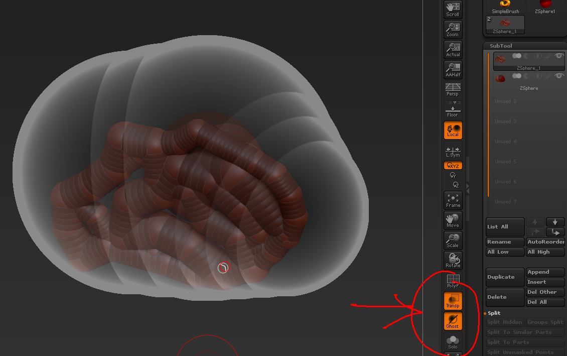This screenshot has width=567, height=356.
Task: Select the ZSphere_1 subtool row
Action: [529, 61]
